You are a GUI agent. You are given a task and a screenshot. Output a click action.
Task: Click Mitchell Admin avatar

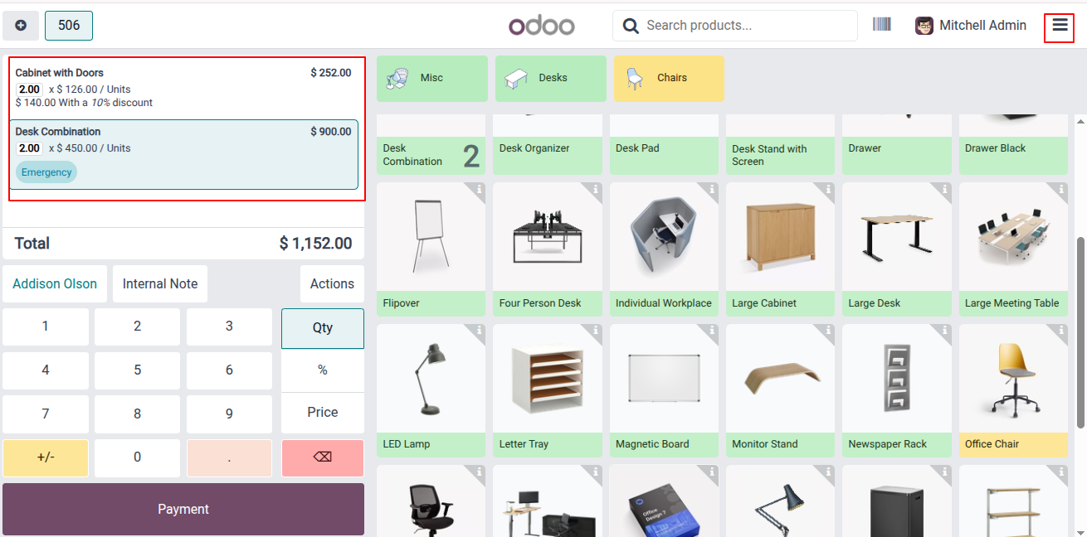point(924,26)
